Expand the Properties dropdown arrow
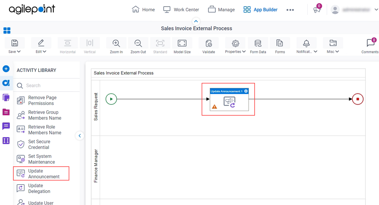 [x=244, y=52]
